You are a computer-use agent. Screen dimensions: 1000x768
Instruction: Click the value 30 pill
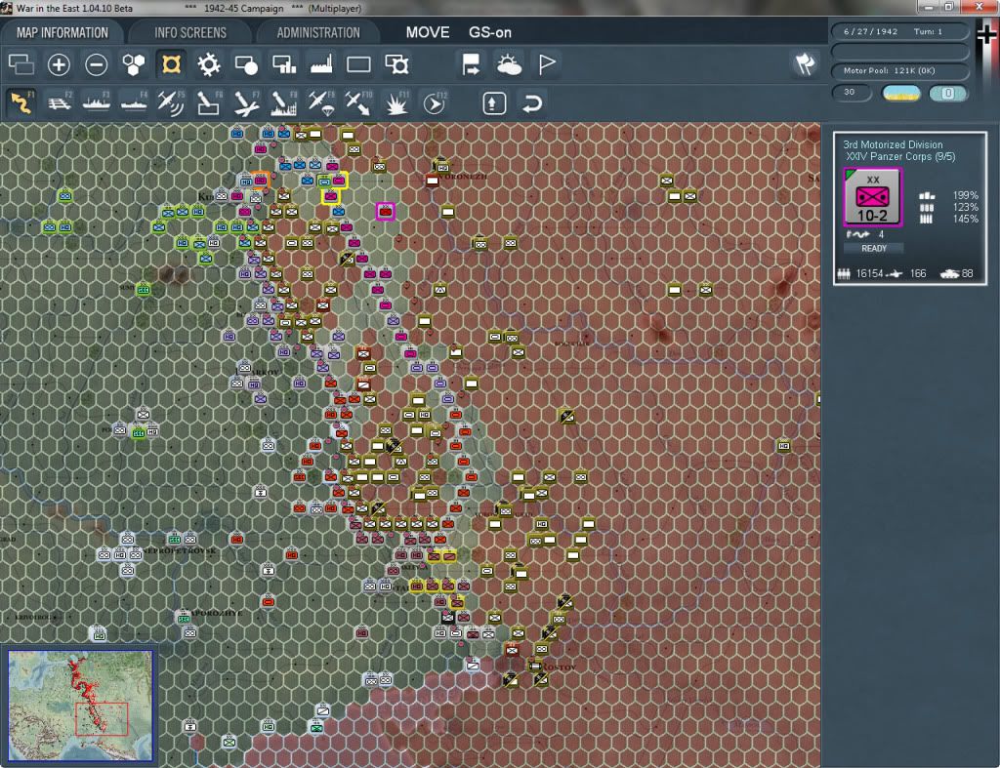851,93
